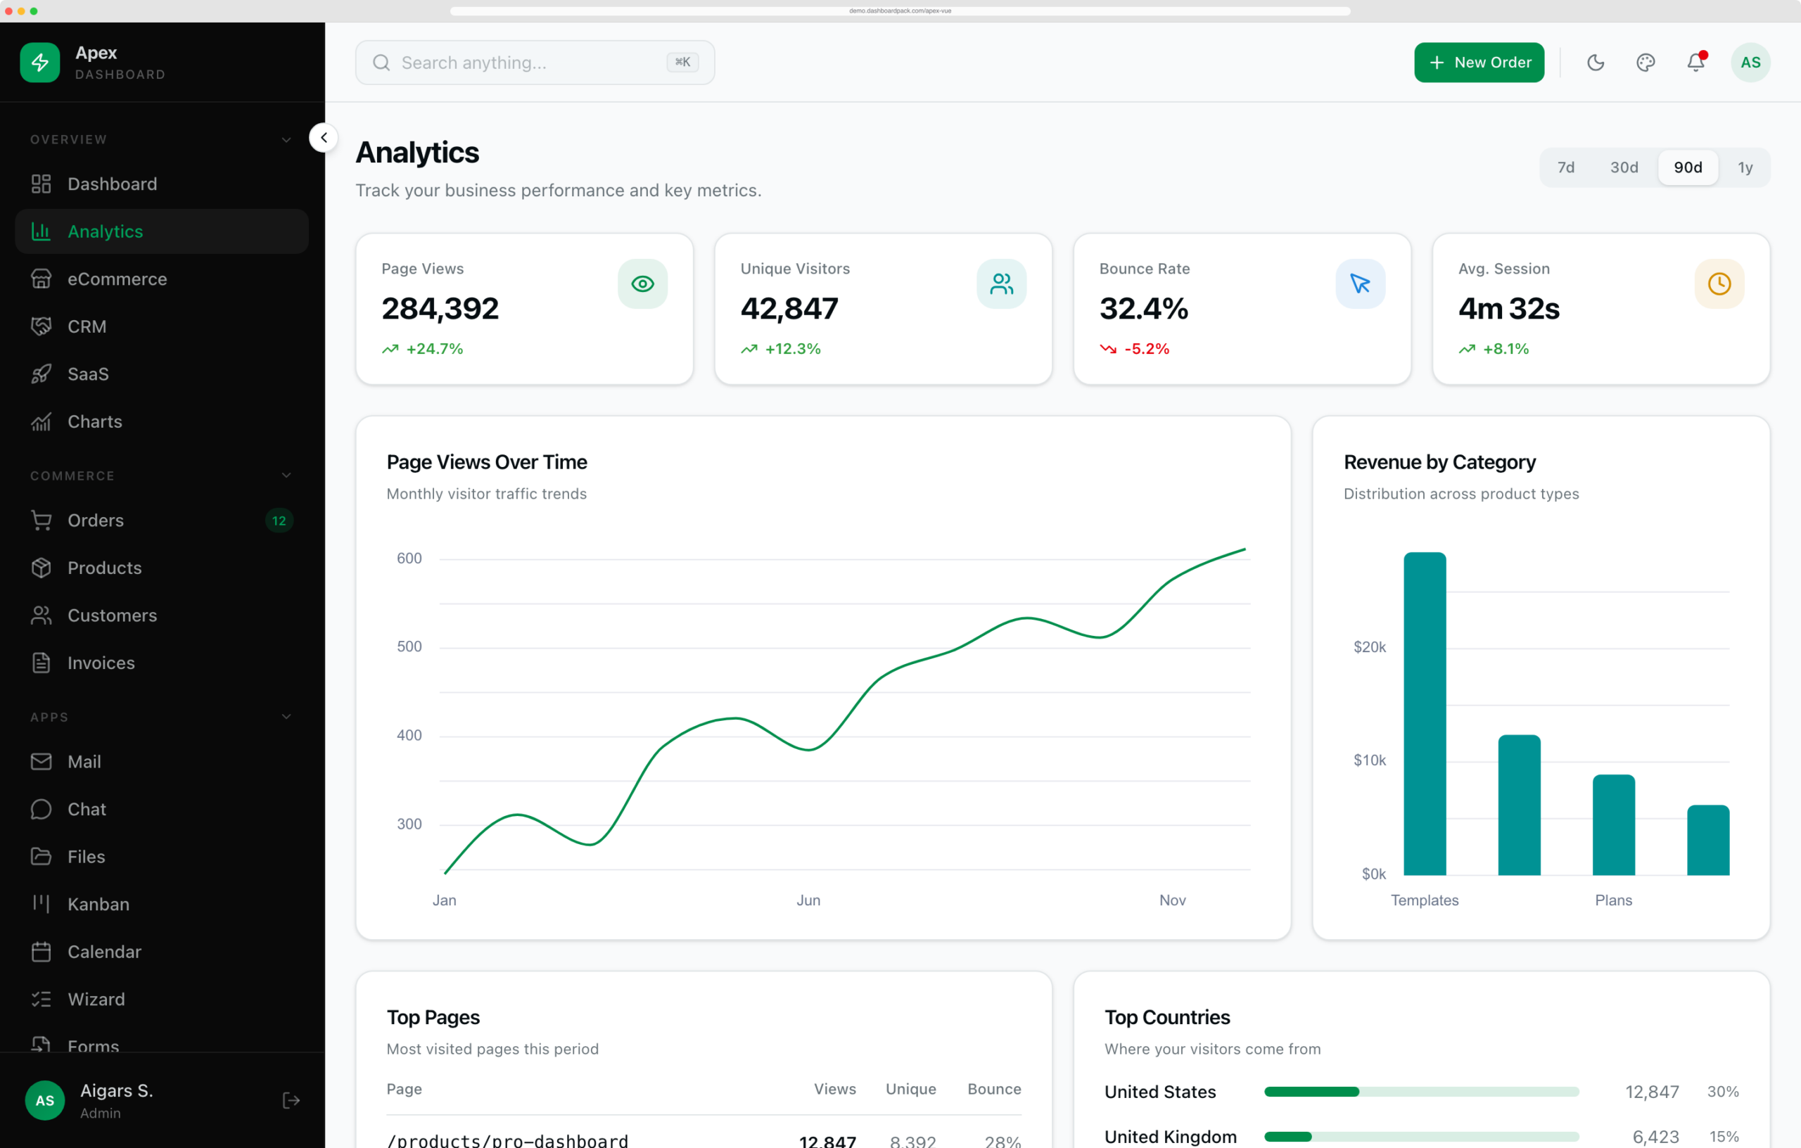Click the Aigars S. profile in sidebar footer
The image size is (1801, 1148).
tap(116, 1100)
